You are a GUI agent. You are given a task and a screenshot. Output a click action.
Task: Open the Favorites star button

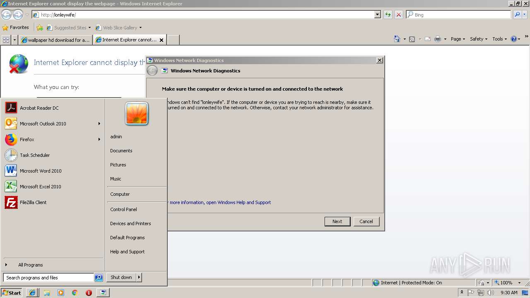coord(16,27)
